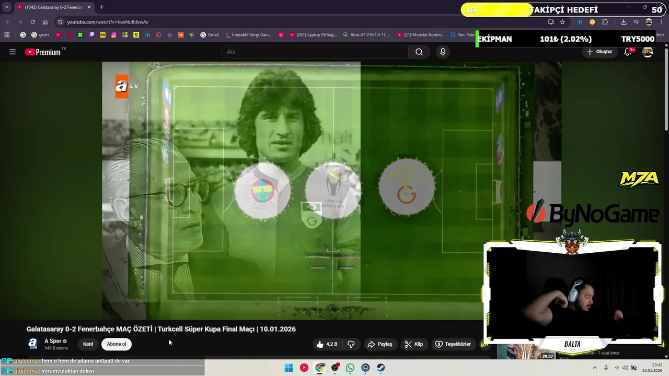The image size is (669, 376).
Task: Dislike the video with thumbs down
Action: tap(351, 344)
